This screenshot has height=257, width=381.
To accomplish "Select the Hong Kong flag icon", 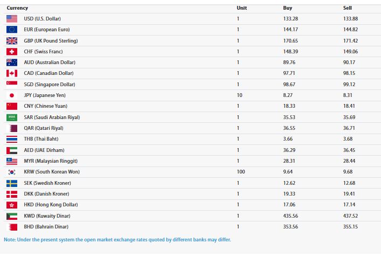I will click(12, 205).
